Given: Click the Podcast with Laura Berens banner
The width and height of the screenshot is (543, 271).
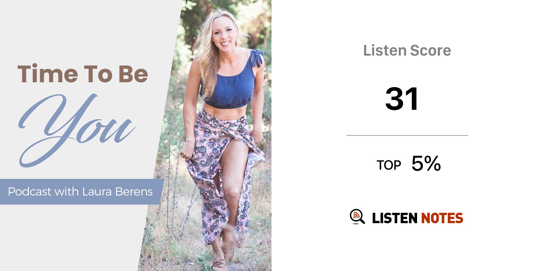Looking at the screenshot, I should [x=81, y=192].
